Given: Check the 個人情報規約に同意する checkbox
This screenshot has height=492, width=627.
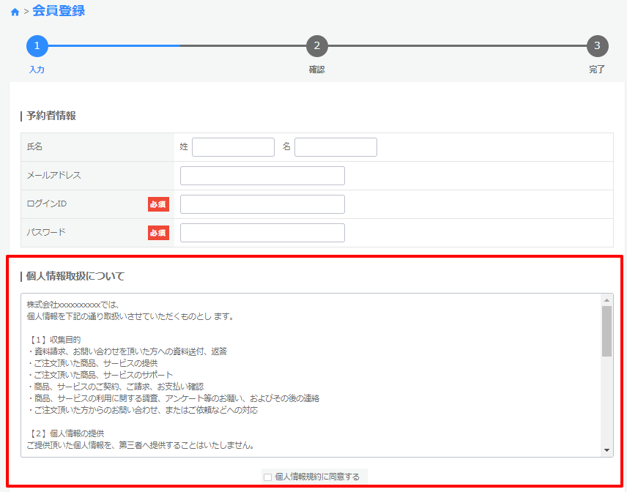Looking at the screenshot, I should click(x=267, y=477).
